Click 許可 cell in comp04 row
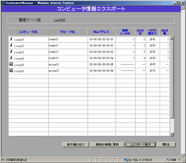Image resolution: width=186 pixels, height=163 pixels. point(153,58)
